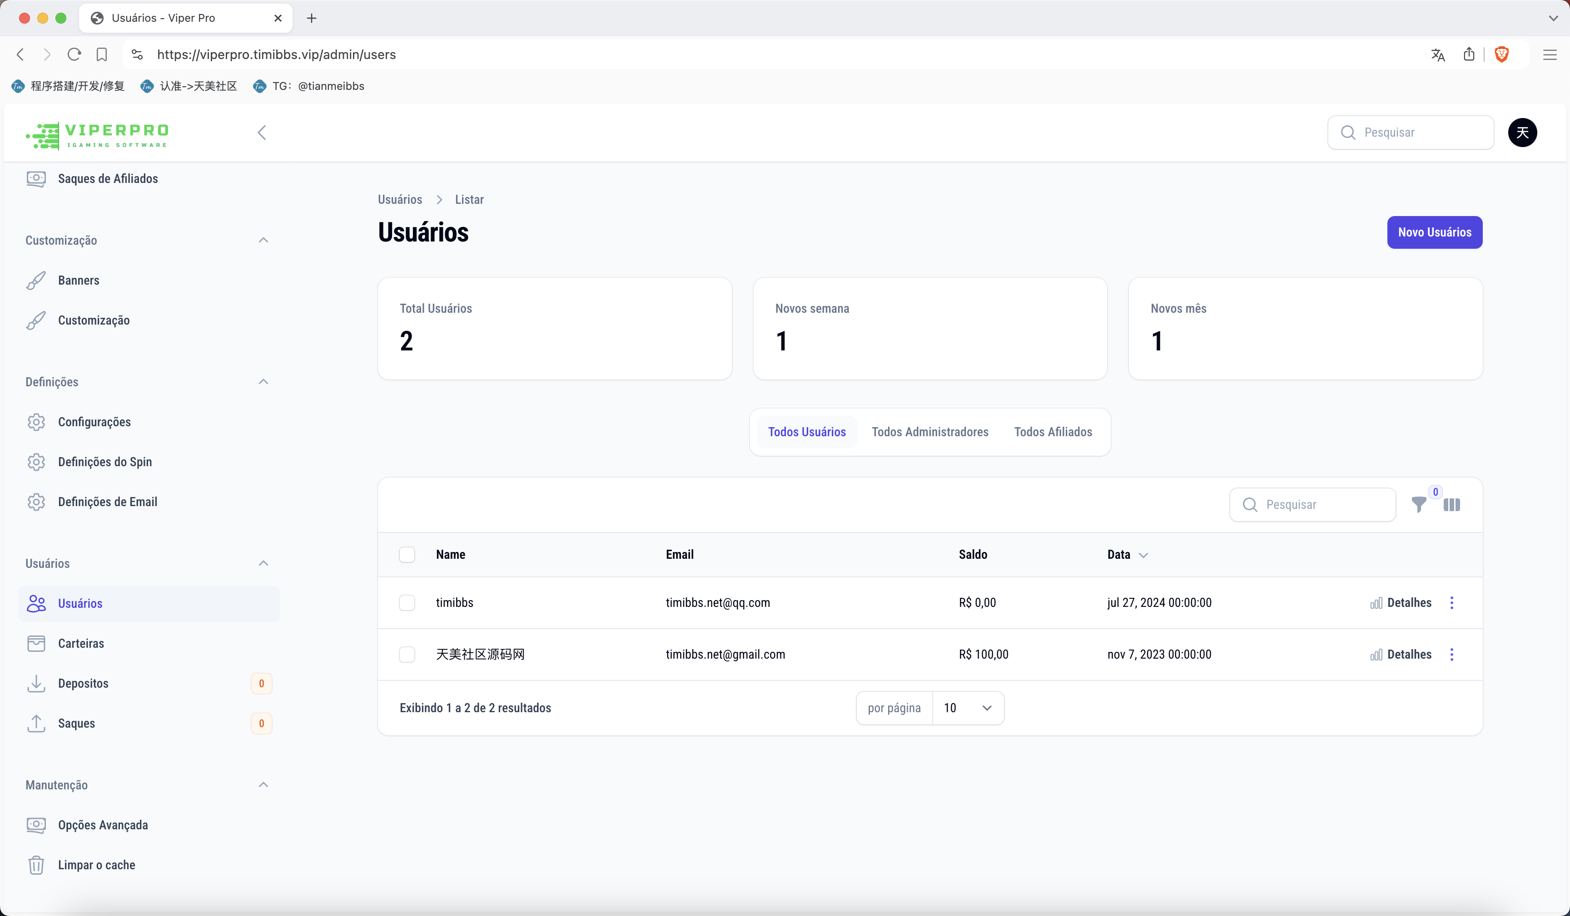
Task: Focus the top Pesquisar search field
Action: tap(1411, 133)
